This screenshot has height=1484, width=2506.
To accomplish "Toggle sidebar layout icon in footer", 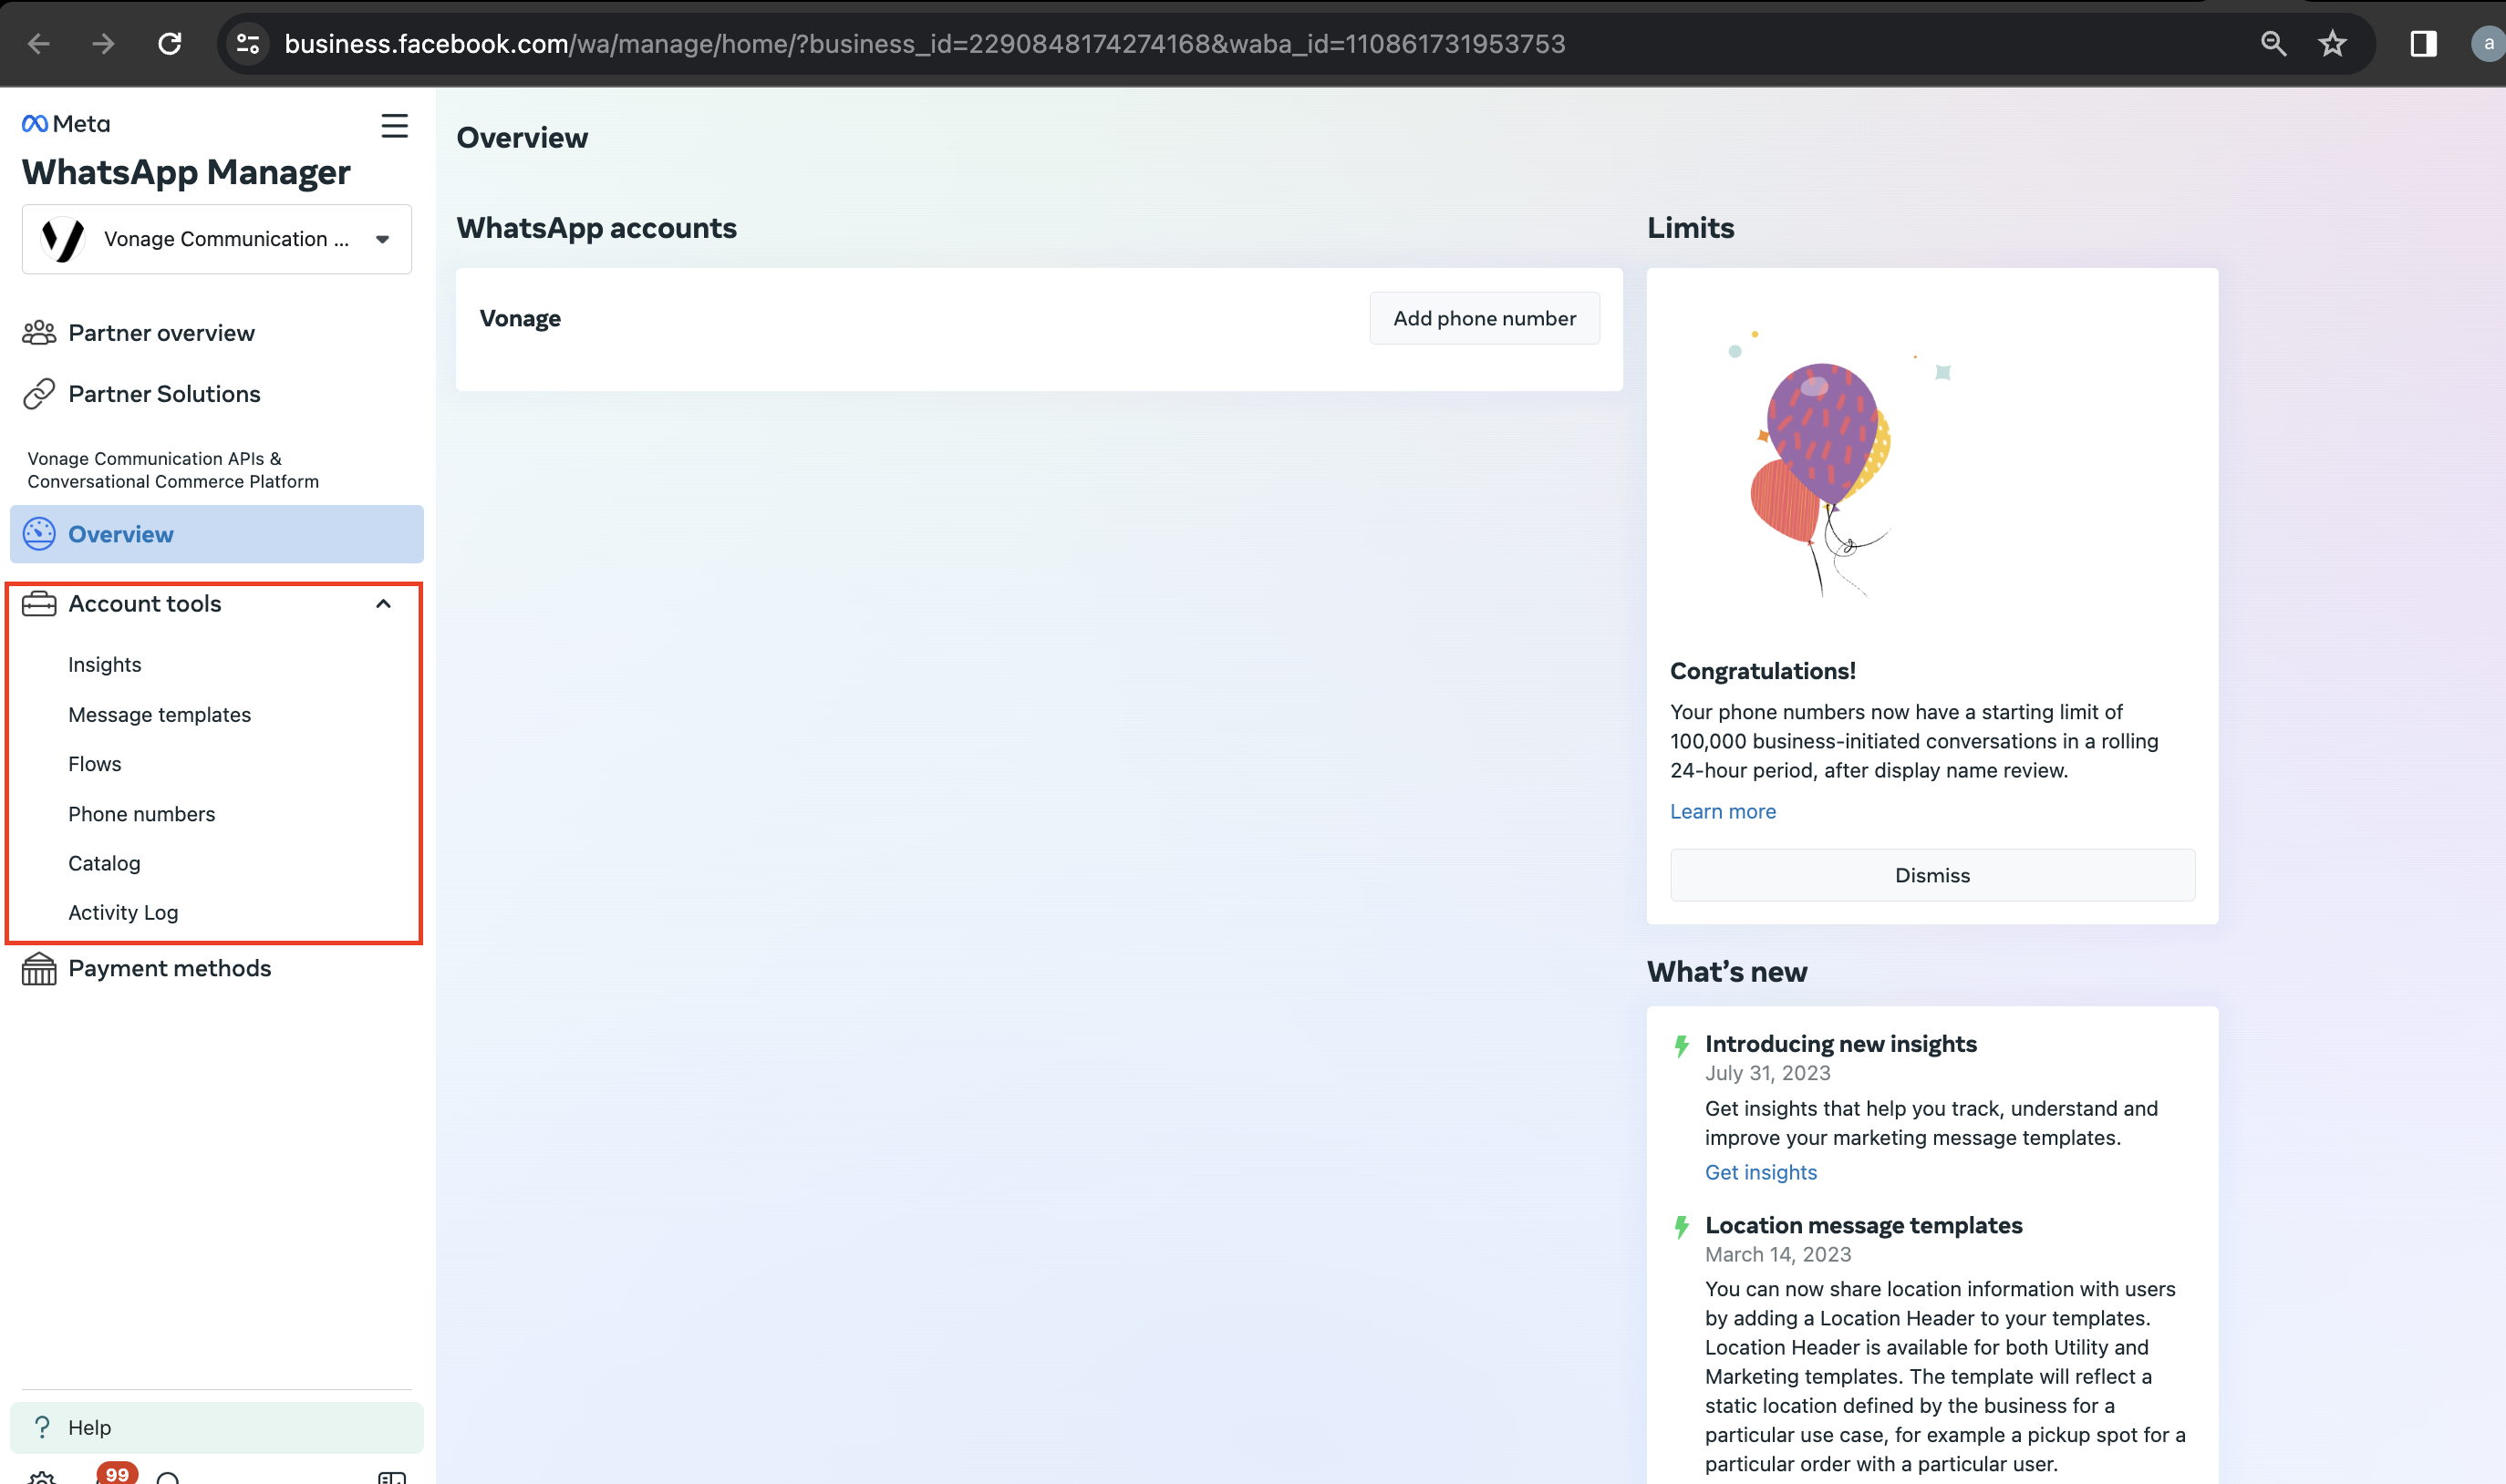I will point(392,1478).
